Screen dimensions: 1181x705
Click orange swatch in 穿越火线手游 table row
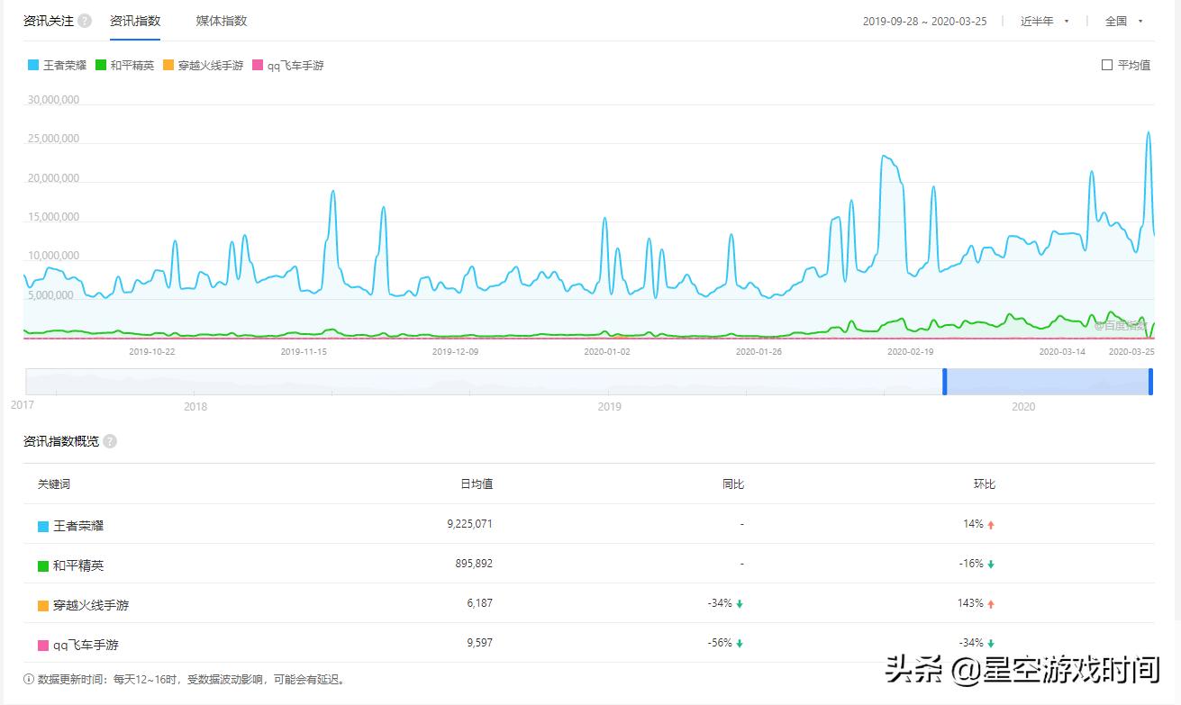click(x=43, y=606)
